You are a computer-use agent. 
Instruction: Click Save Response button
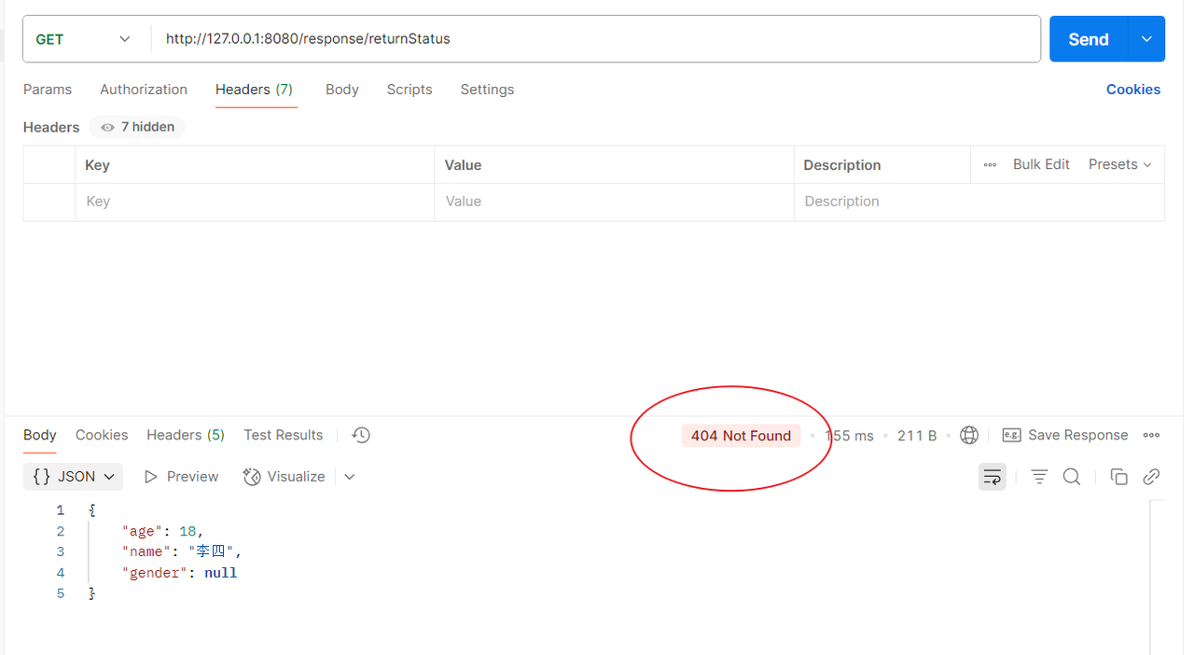[x=1064, y=435]
